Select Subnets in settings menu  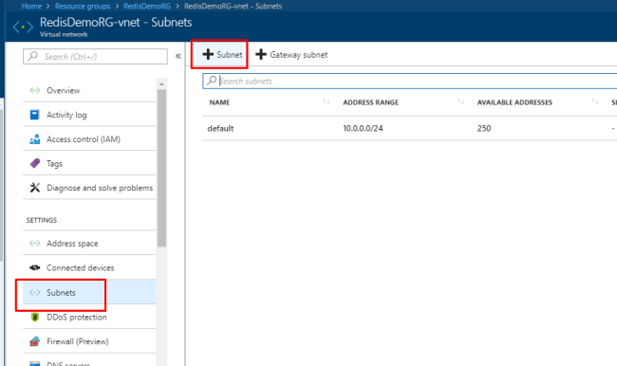(x=89, y=292)
